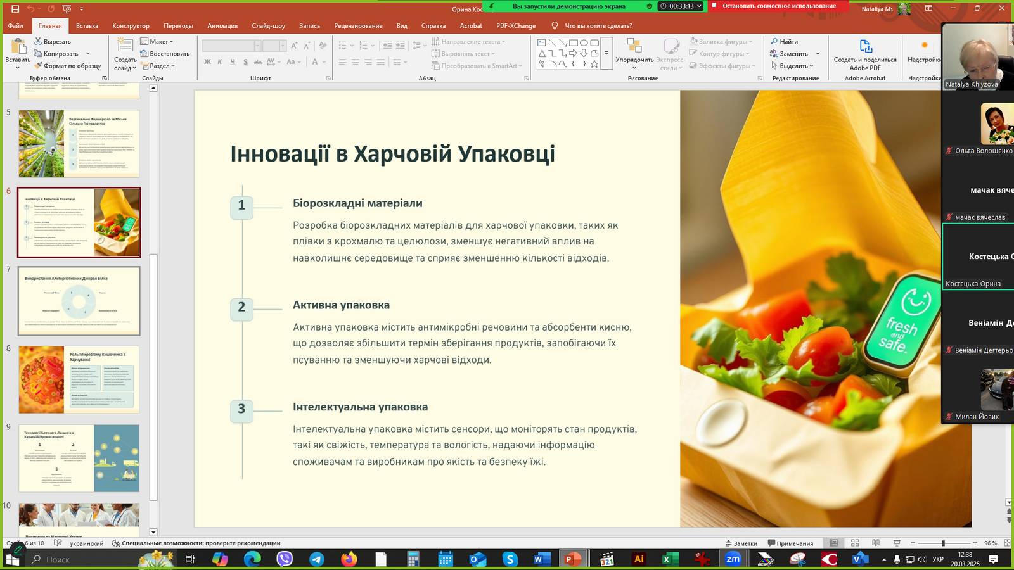Screen dimensions: 1014x570
Task: Click accessibility Специальные возможности status message
Action: pos(196,543)
